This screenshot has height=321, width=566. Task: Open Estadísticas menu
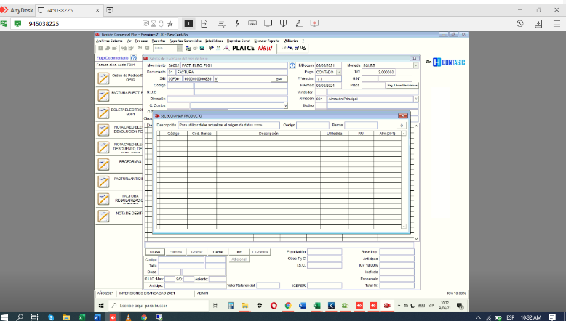pos(214,41)
